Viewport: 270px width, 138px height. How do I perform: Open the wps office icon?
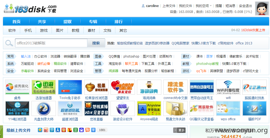pos(228,108)
